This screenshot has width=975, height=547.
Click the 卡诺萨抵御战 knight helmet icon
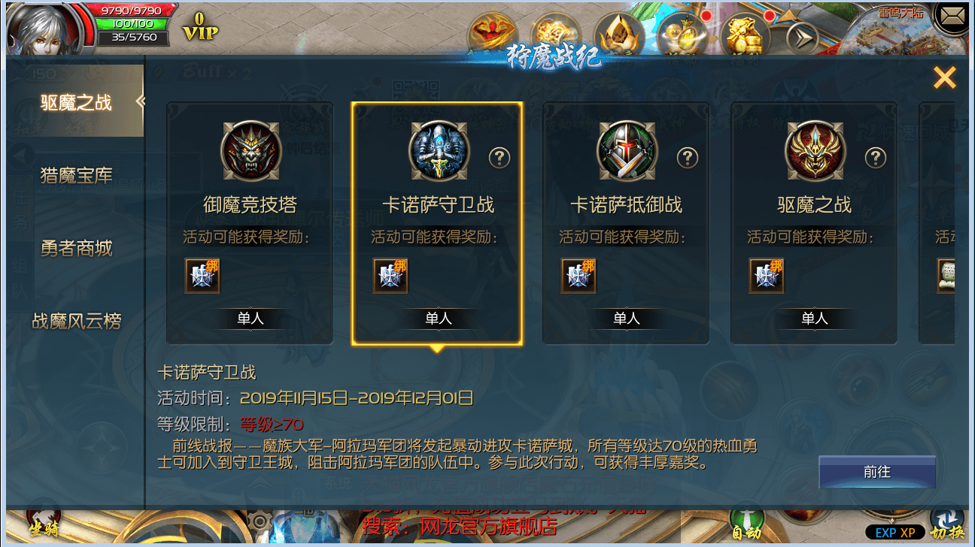(x=627, y=151)
